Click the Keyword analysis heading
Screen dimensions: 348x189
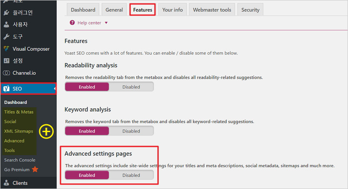tap(88, 109)
